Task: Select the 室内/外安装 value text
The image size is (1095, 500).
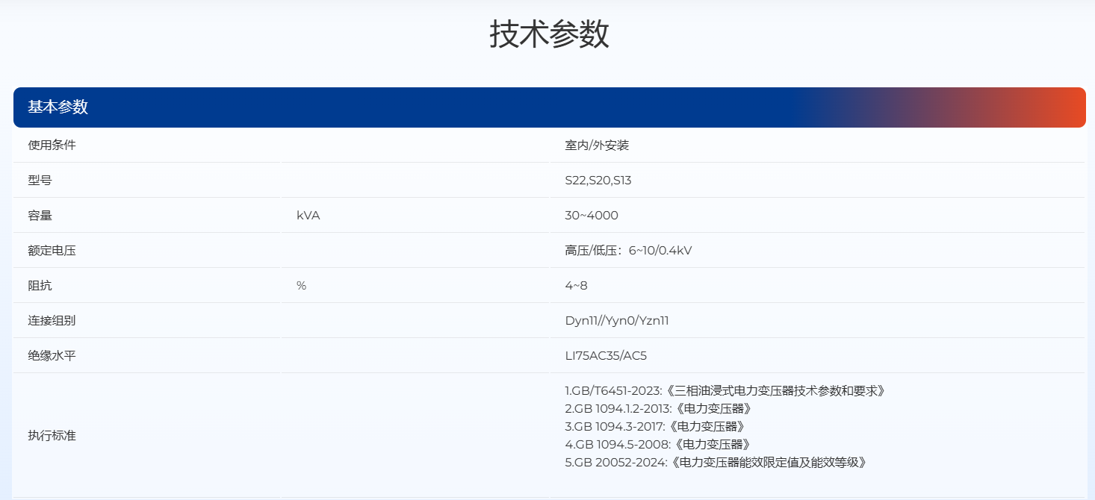Action: tap(597, 146)
